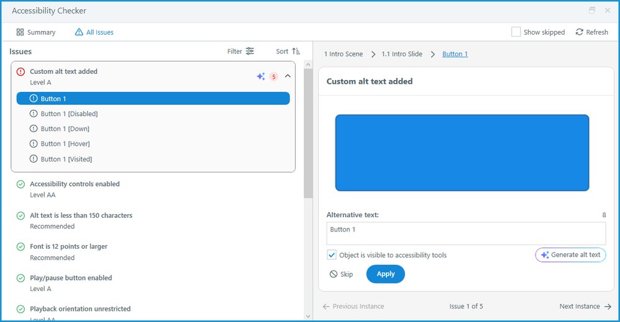Click the Refresh icon
Image resolution: width=620 pixels, height=322 pixels.
(580, 32)
